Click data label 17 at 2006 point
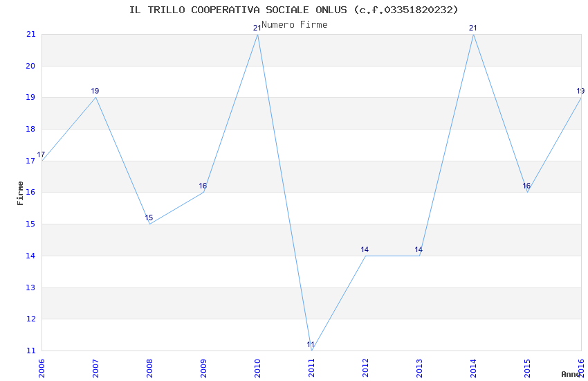This screenshot has height=381, width=588. click(41, 154)
